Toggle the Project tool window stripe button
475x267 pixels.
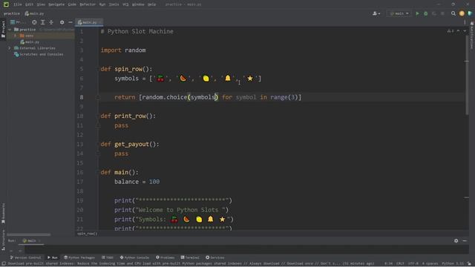click(3, 29)
